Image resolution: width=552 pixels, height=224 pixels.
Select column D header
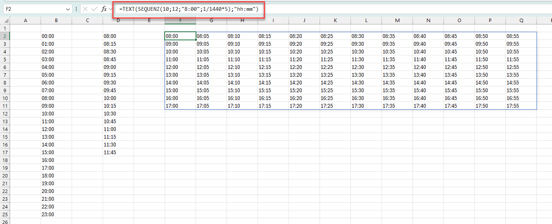pyautogui.click(x=118, y=21)
